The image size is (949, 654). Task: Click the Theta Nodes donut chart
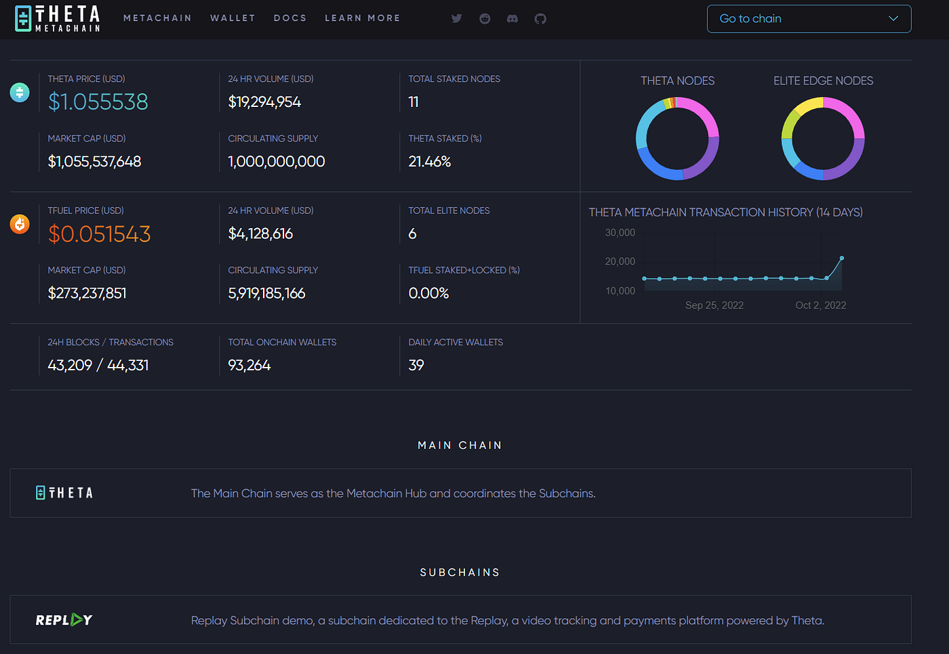pos(677,138)
